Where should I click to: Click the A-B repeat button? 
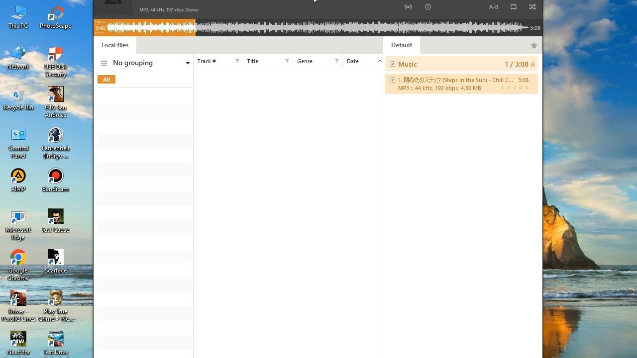pyautogui.click(x=494, y=7)
